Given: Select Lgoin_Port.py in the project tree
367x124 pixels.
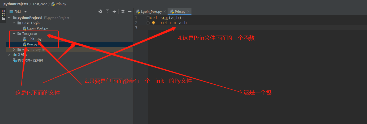Looking at the screenshot, I should point(37,28).
